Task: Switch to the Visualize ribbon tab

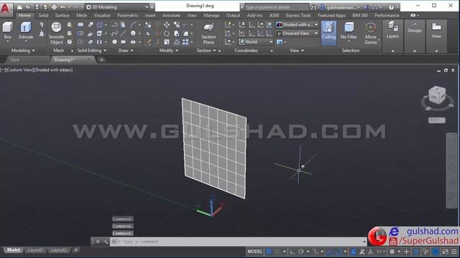Action: (102, 15)
